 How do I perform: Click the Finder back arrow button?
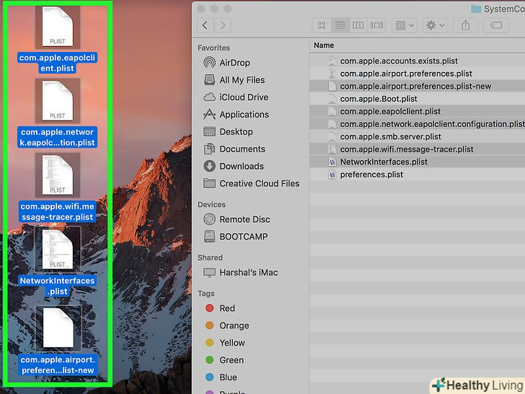[x=206, y=25]
